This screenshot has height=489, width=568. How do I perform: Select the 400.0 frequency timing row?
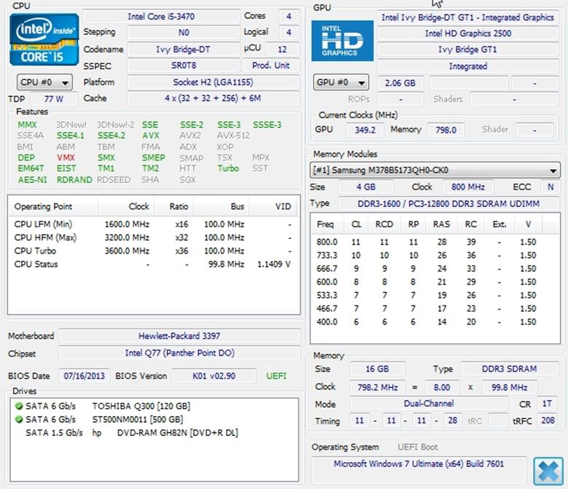[435, 322]
